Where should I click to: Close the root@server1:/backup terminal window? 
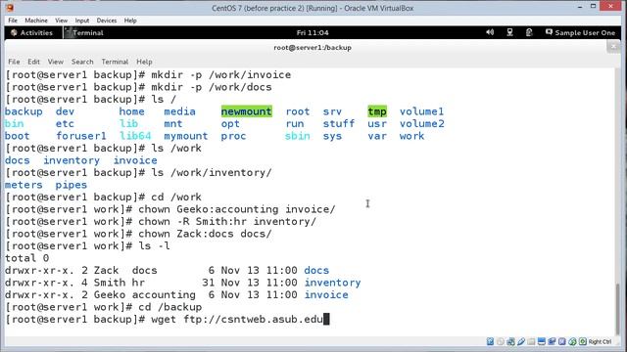(x=613, y=47)
